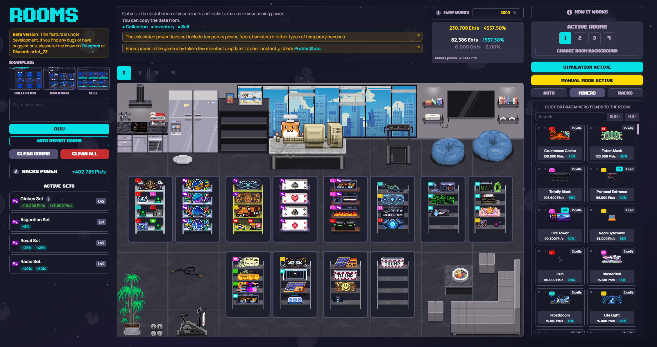Add Fire Tower using its plus icon
Screen dimensions: 657x347
click(x=545, y=210)
